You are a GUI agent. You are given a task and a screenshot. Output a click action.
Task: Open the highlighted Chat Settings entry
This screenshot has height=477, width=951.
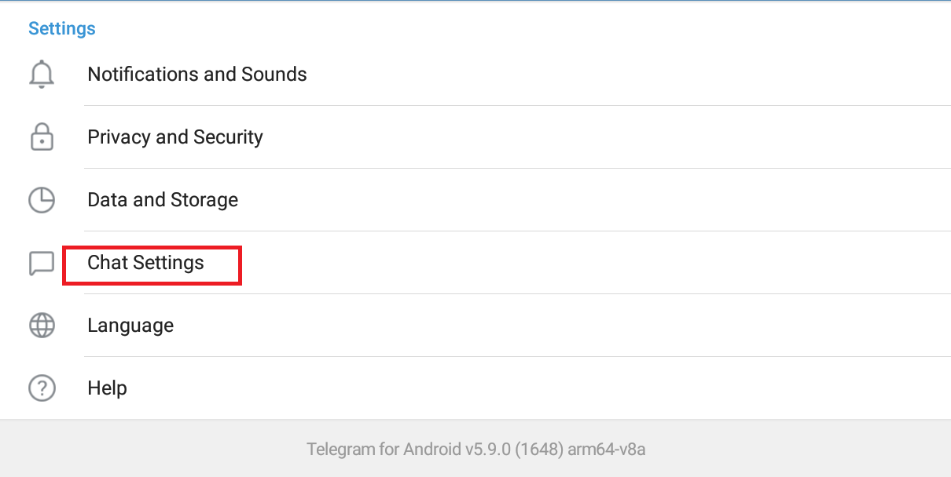146,263
